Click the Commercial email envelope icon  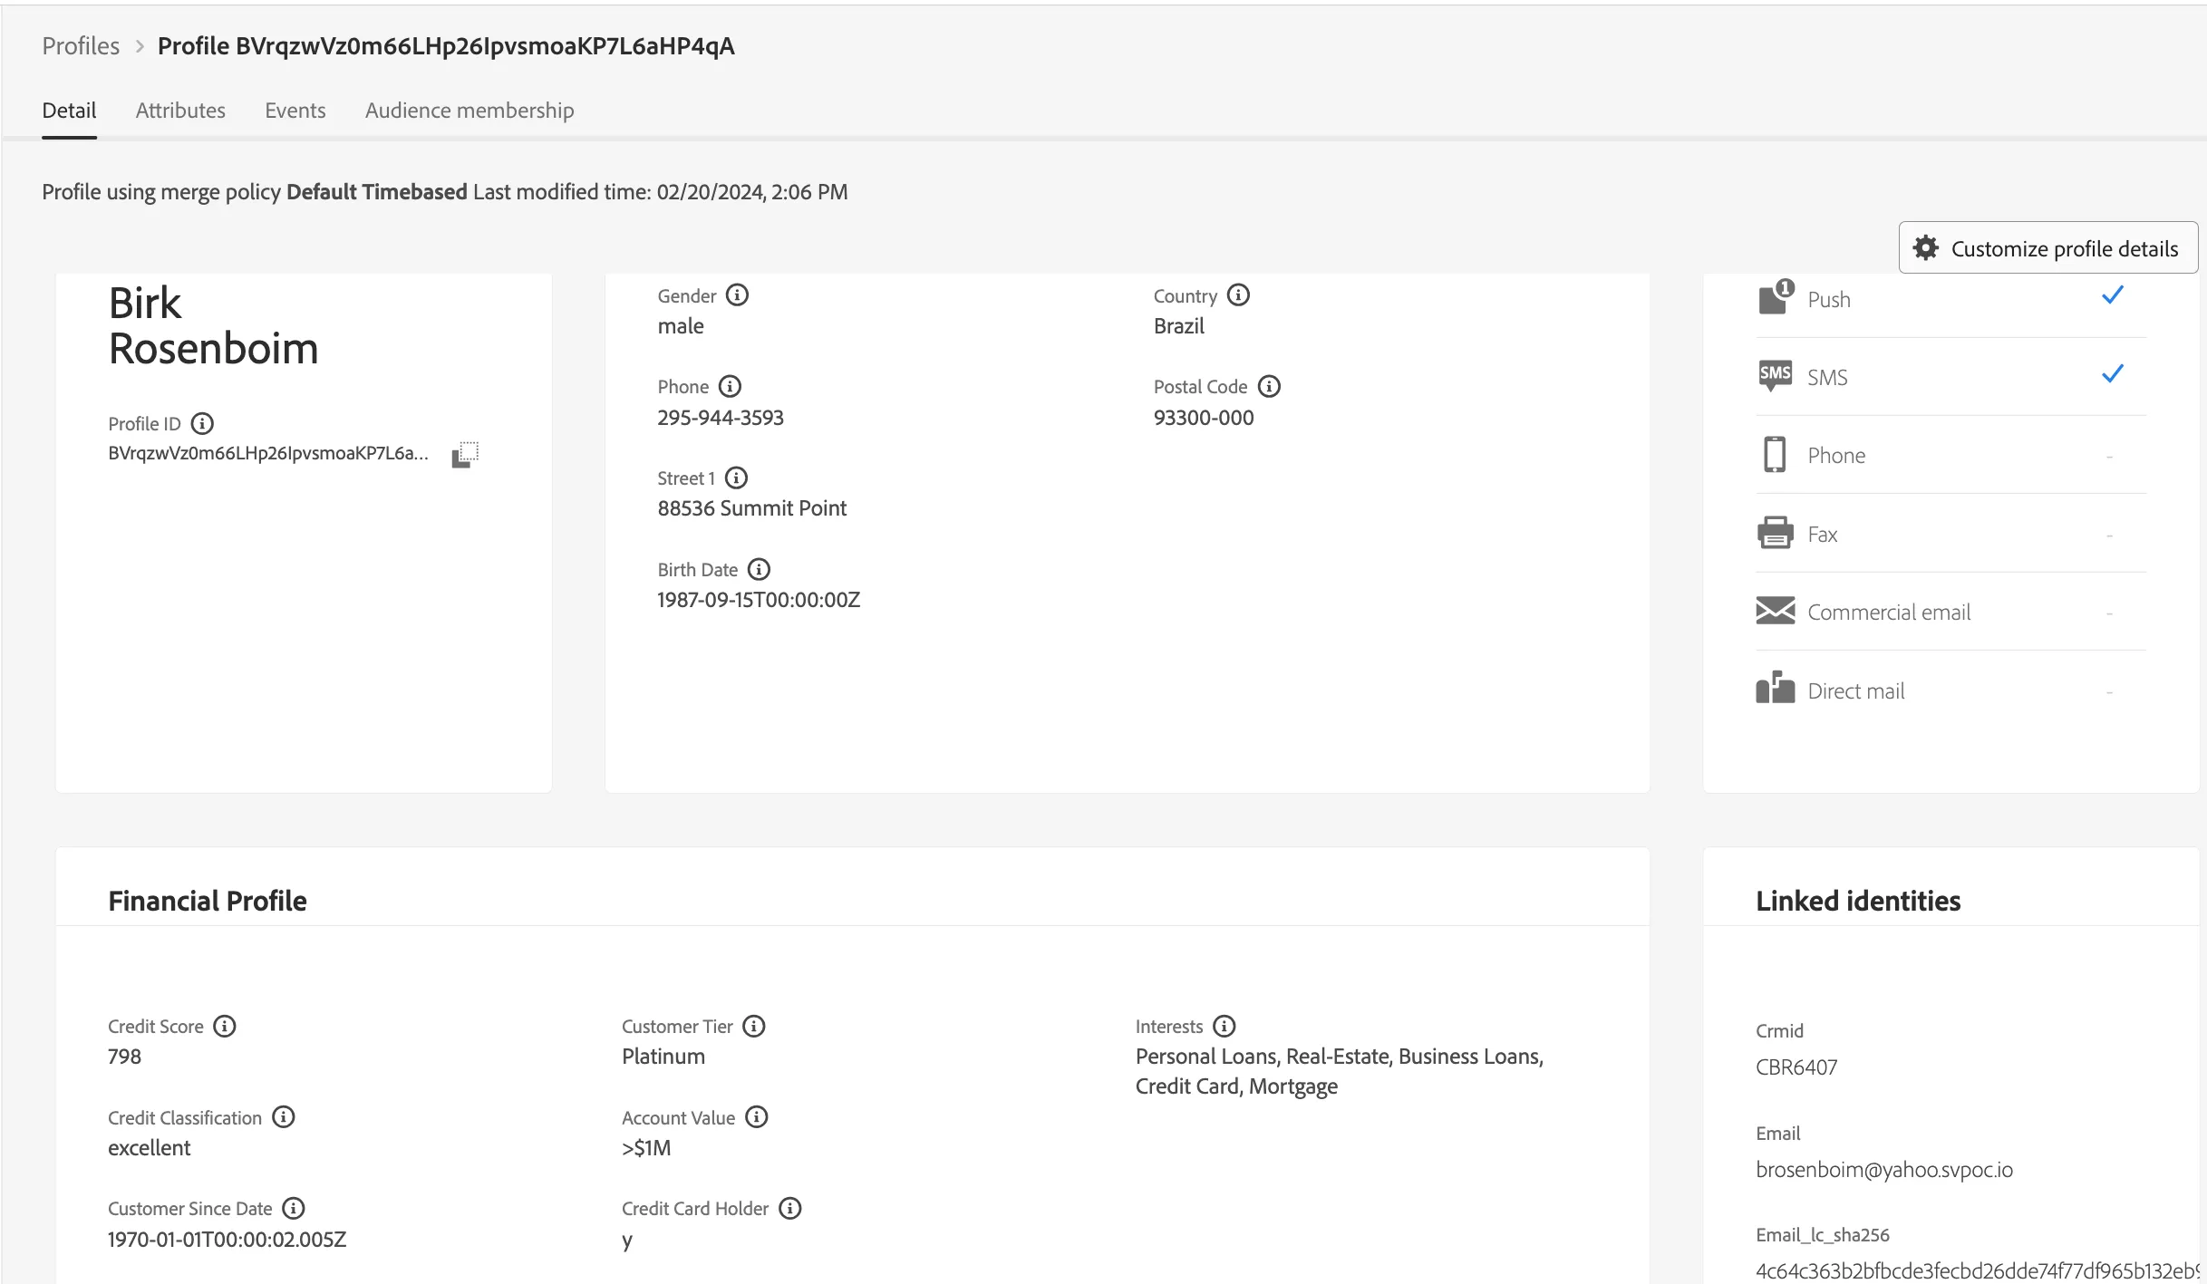(x=1776, y=611)
